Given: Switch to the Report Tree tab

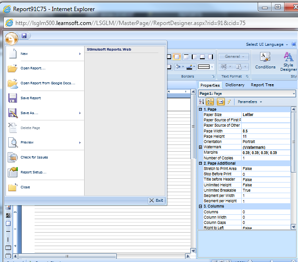Looking at the screenshot, I should [x=262, y=85].
